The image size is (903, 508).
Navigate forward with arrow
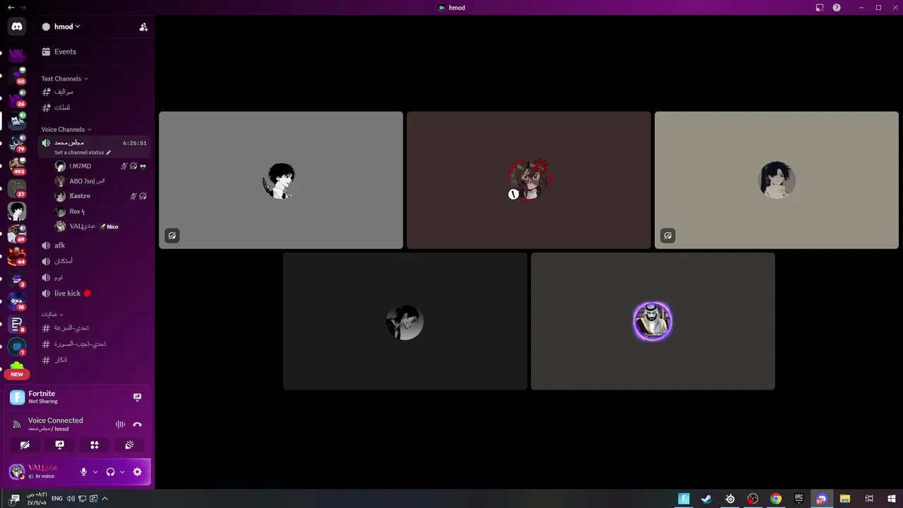click(23, 7)
